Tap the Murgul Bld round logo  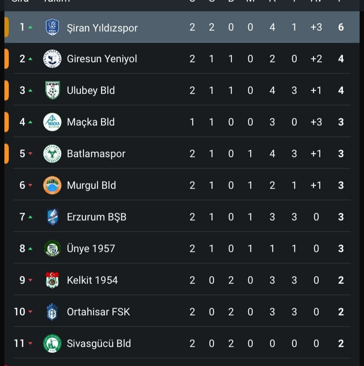pos(52,185)
